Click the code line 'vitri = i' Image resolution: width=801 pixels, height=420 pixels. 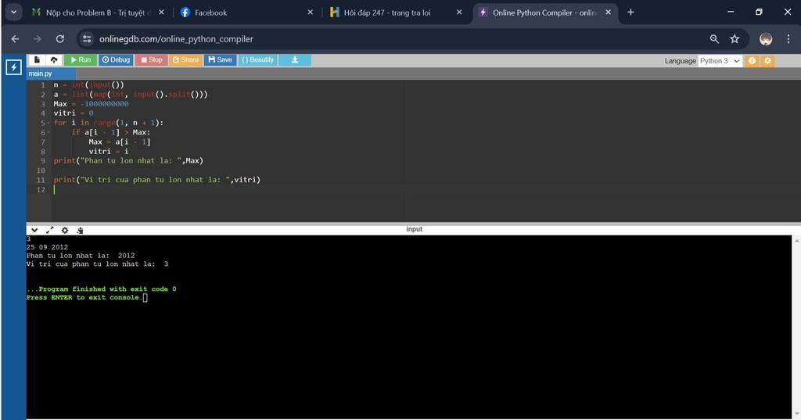[x=109, y=151]
